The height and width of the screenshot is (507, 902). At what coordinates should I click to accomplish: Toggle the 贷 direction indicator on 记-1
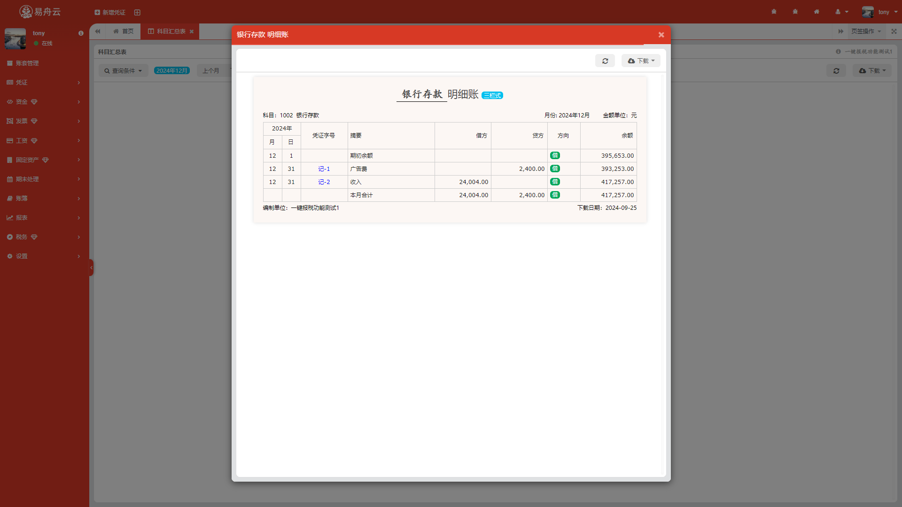[554, 169]
